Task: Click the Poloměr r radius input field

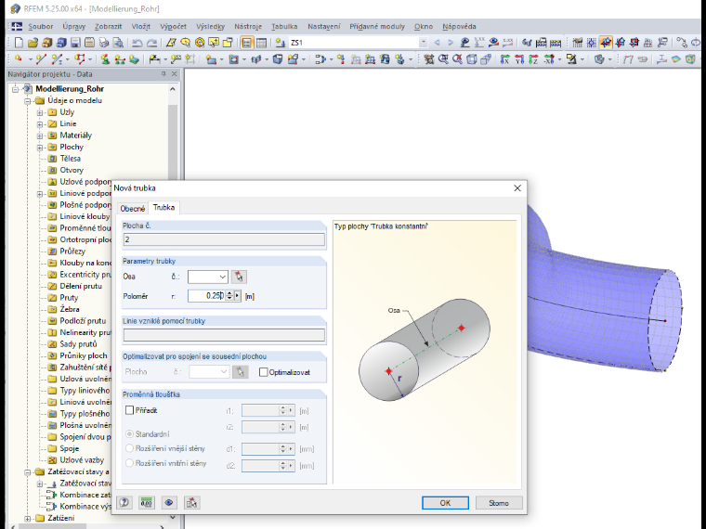Action: 206,296
